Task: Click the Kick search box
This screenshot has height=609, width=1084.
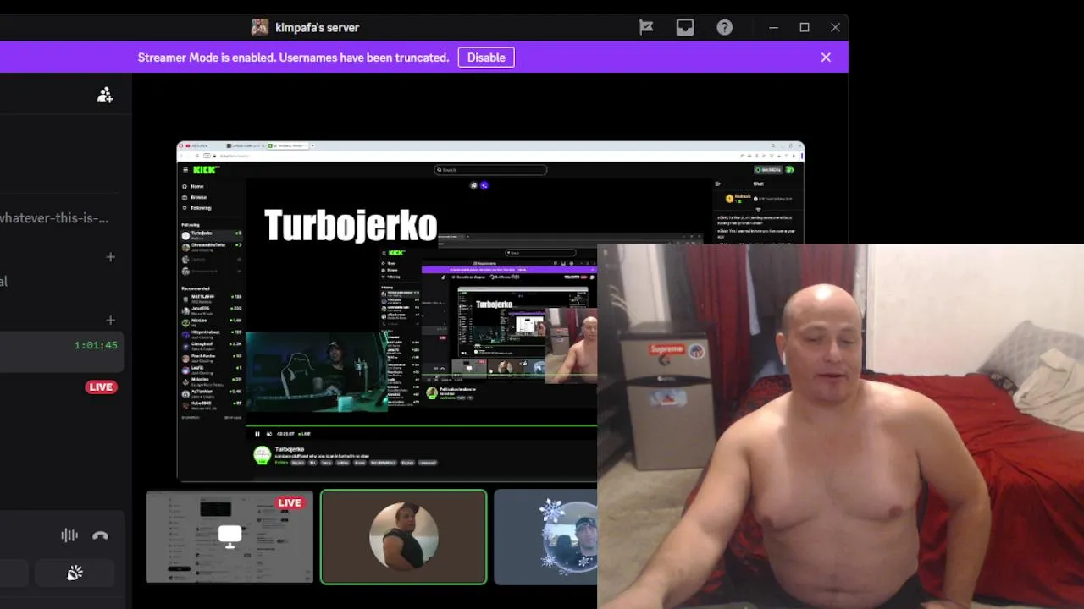Action: point(490,170)
